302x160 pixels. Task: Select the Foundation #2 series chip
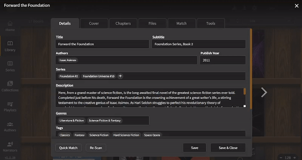point(69,76)
